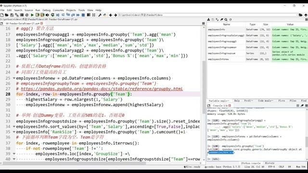Switch to the History tab
The width and height of the screenshot is (308, 173).
tap(269, 163)
